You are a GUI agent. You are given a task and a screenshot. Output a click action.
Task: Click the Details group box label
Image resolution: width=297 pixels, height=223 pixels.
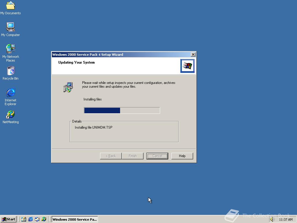(x=77, y=121)
